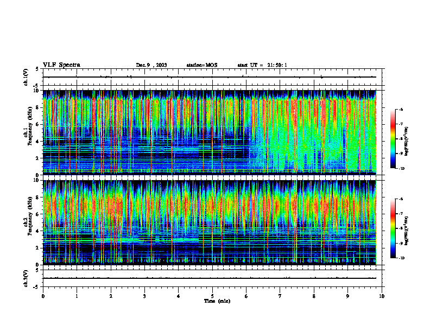Click the ch.1 spectrogram panel
The width and height of the screenshot is (430, 332).
click(x=210, y=132)
